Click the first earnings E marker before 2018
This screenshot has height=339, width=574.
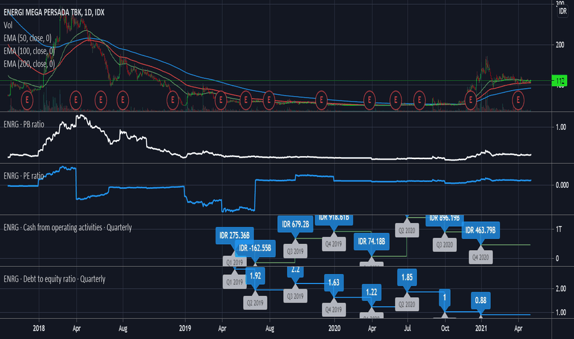click(26, 100)
